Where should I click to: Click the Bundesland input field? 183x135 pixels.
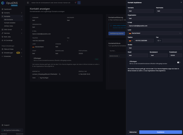pos(159,55)
